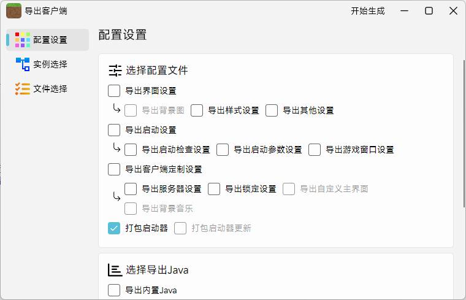
Task: Enable the 导出界面设置 checkbox
Action: pyautogui.click(x=114, y=91)
